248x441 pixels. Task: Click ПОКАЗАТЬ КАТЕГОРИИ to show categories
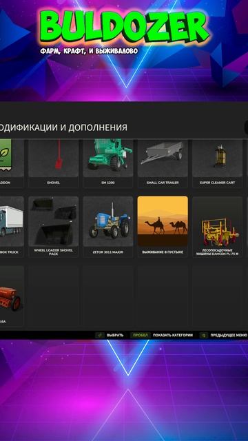click(173, 336)
